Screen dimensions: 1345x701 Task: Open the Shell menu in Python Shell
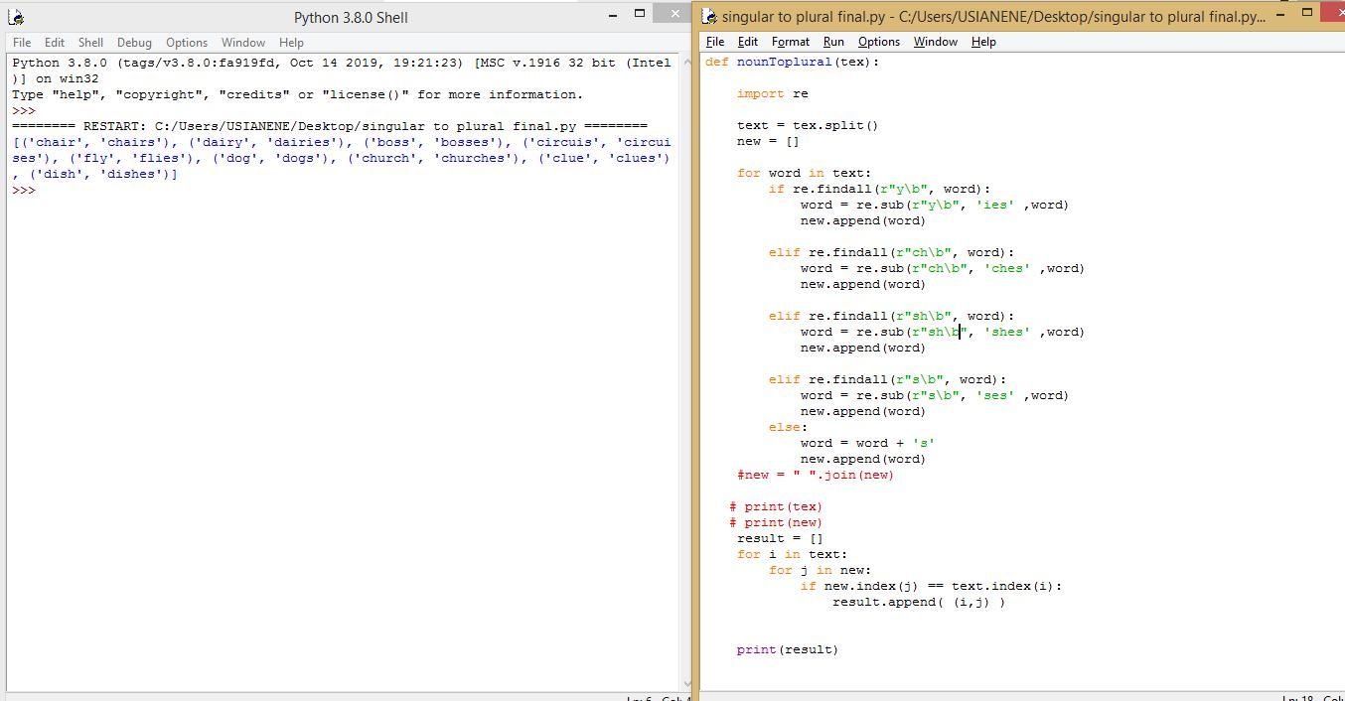(x=90, y=43)
